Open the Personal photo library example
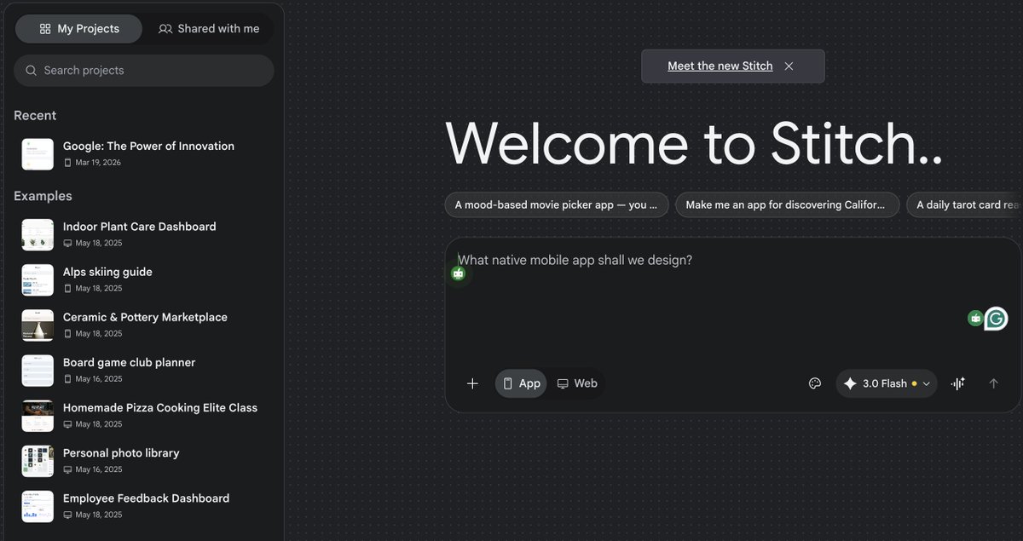Screen dimensions: 1023x541 144,460
